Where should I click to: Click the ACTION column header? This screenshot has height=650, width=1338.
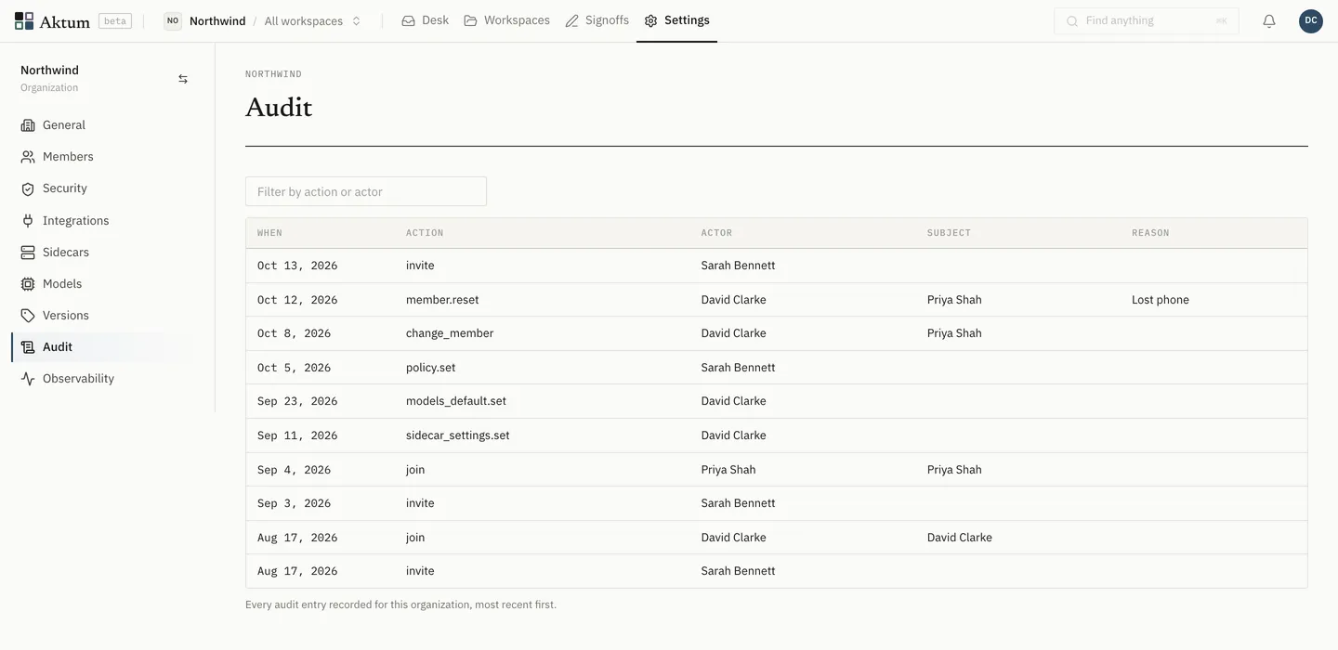coord(425,233)
